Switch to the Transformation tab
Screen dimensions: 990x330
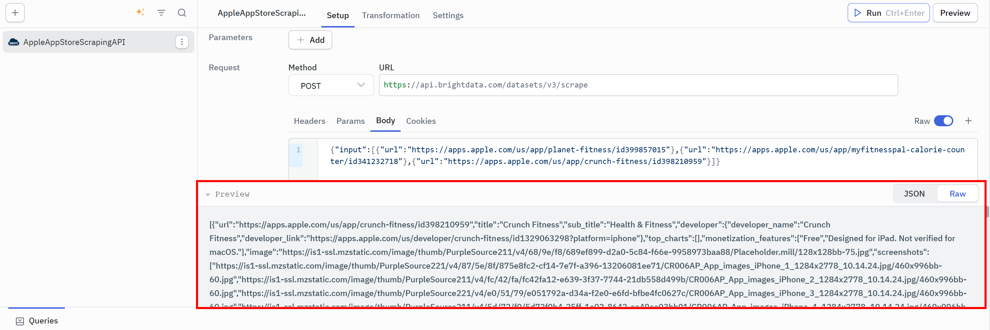(390, 15)
